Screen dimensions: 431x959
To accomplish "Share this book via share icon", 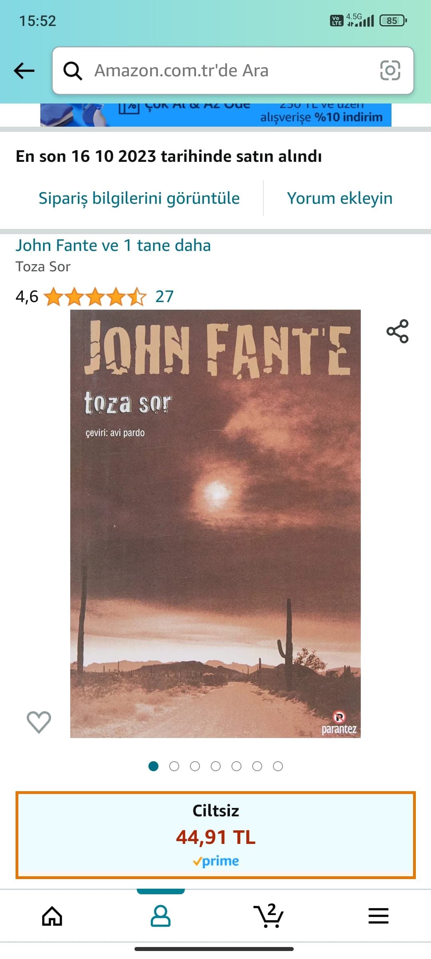I will pos(397,331).
